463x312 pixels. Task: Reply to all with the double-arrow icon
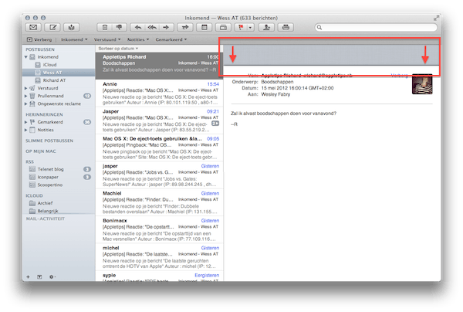coord(152,28)
